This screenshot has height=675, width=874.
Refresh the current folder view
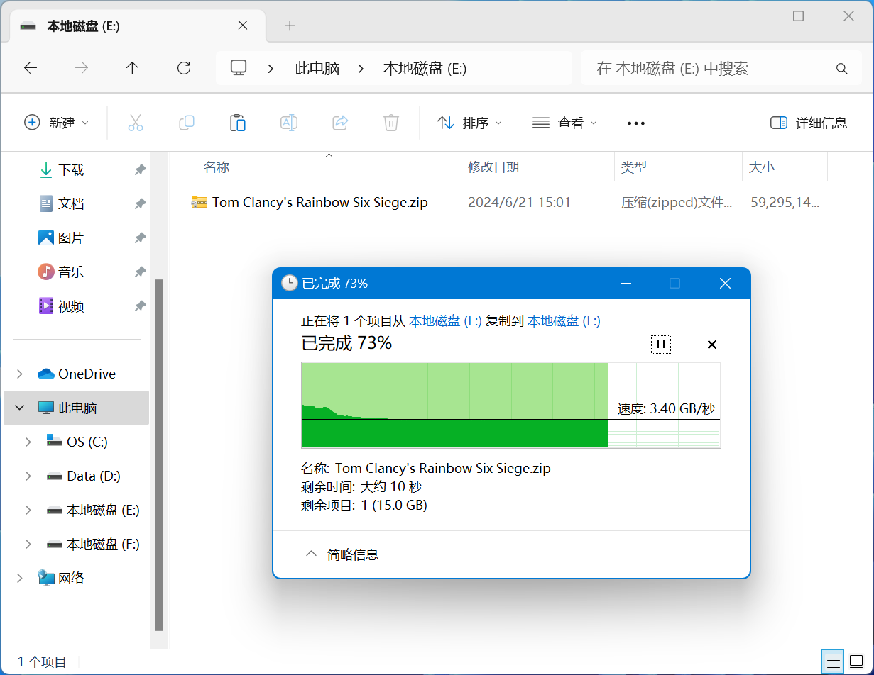tap(183, 68)
